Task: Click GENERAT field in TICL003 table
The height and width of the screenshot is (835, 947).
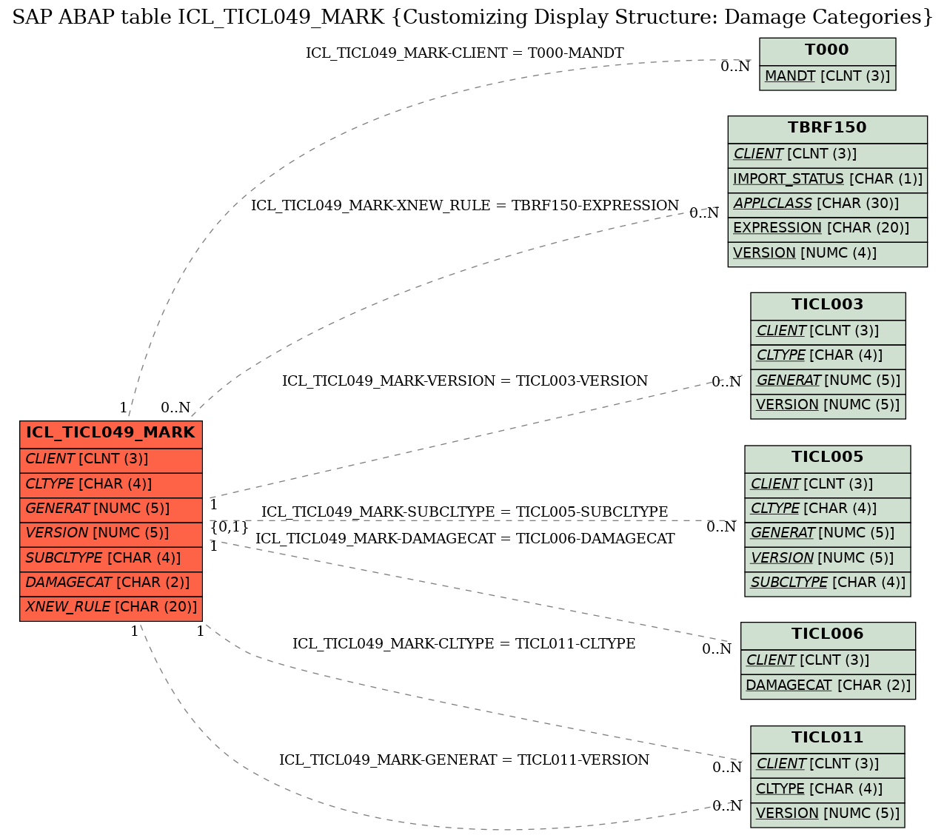Action: point(828,381)
